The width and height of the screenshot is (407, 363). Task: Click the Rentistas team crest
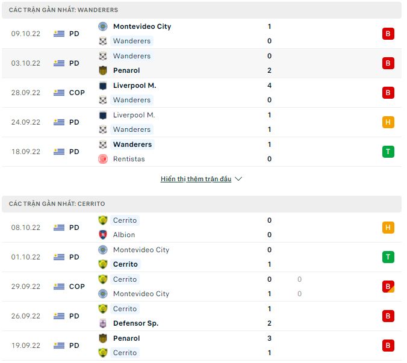tap(103, 159)
